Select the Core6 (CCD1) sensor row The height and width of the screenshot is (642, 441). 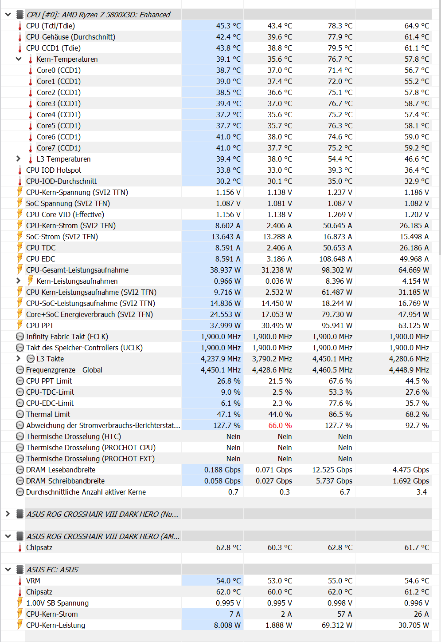(216, 137)
